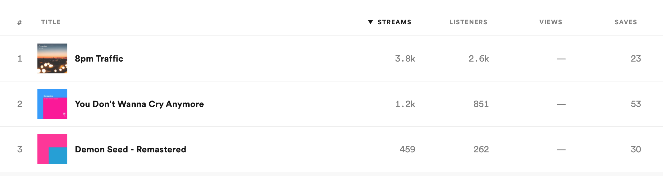The image size is (663, 176).
Task: Click the sort arrow beside STREAMS
Action: click(370, 22)
